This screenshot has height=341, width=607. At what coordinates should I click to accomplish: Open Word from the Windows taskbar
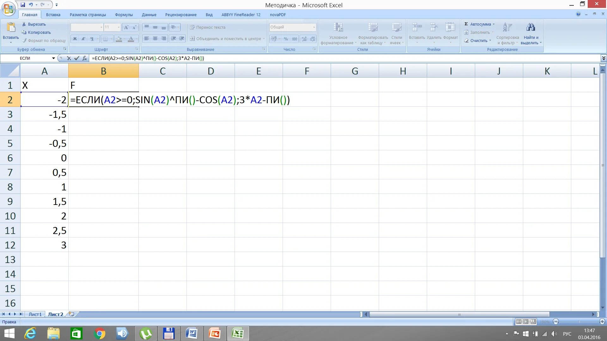pos(192,333)
